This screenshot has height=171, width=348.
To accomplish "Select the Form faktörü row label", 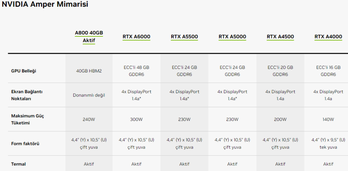I will pos(25,143).
